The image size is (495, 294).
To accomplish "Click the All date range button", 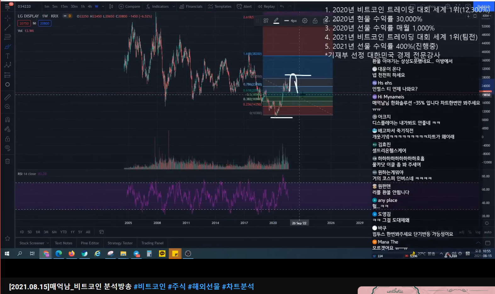I will click(88, 232).
